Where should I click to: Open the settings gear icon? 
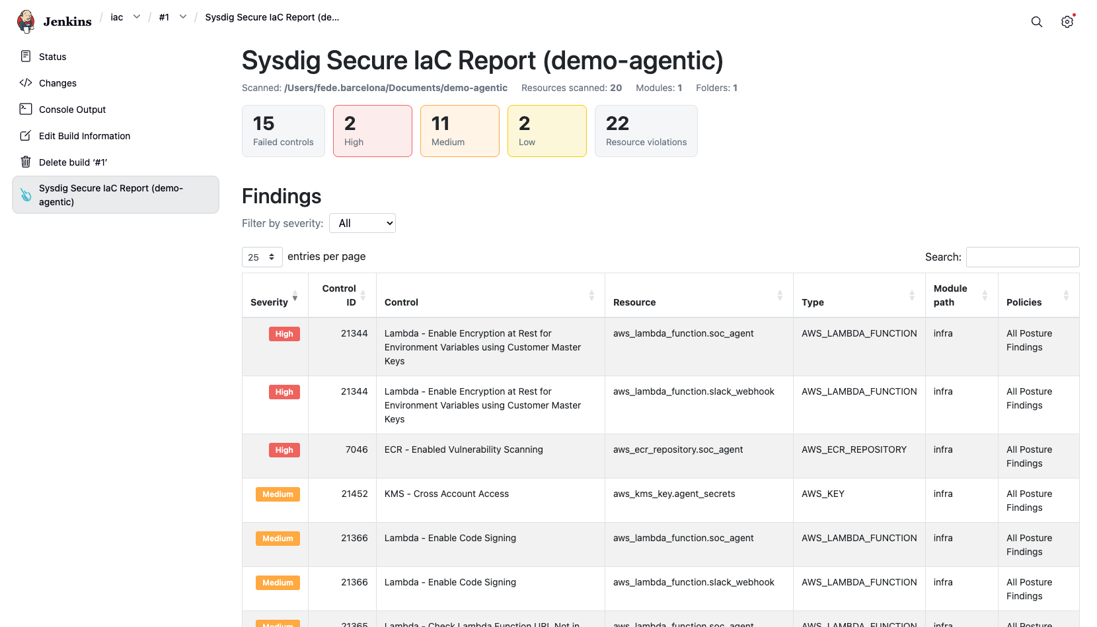click(x=1067, y=22)
